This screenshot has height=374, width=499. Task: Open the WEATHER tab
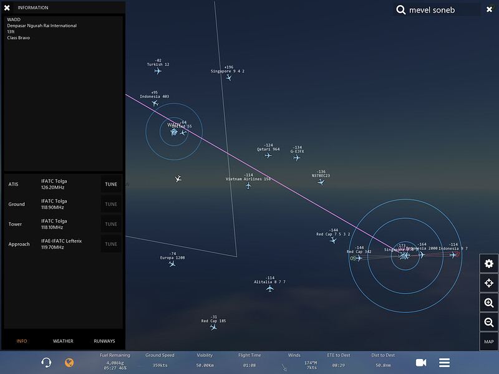pos(63,341)
